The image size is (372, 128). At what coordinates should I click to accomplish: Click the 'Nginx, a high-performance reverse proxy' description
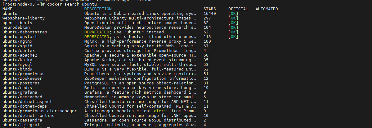(x=140, y=41)
